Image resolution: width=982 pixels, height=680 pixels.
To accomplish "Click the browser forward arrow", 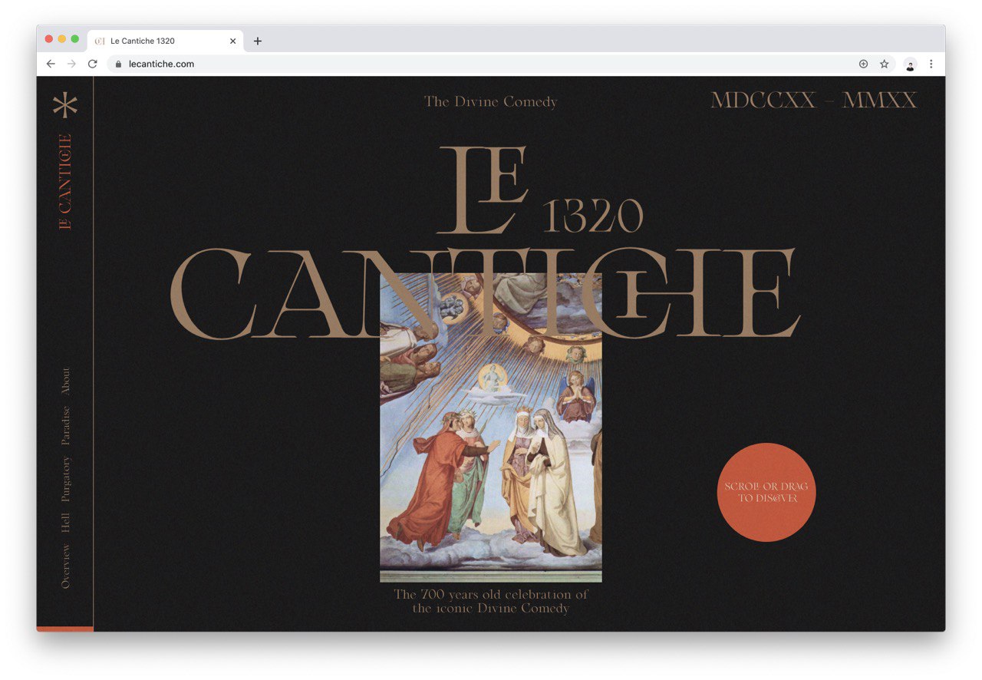I will (71, 64).
